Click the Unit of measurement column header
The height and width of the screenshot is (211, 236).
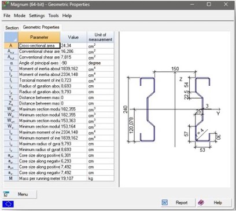pos(101,37)
